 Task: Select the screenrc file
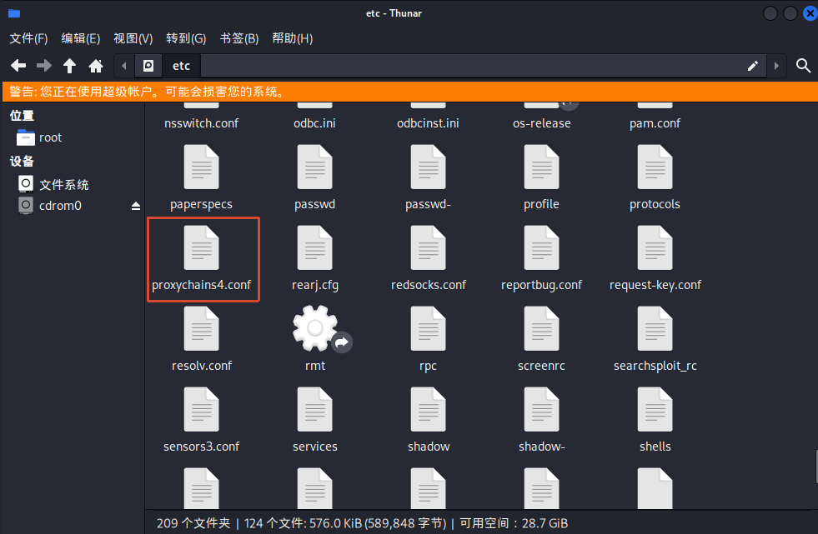pos(541,338)
